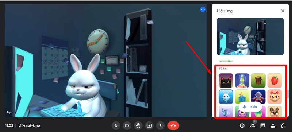Select the black cat filter
This screenshot has height=132, width=292.
(226, 81)
